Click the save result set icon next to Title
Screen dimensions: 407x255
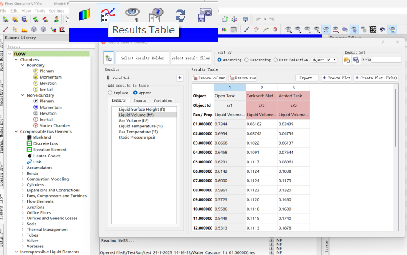[356, 60]
